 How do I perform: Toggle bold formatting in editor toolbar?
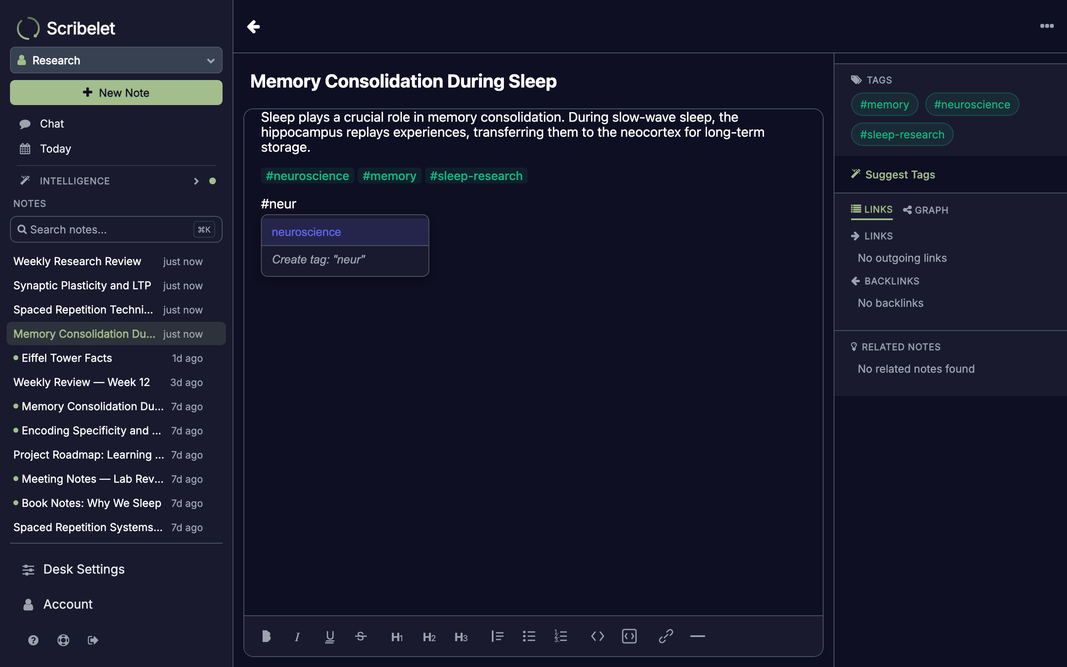(x=266, y=636)
